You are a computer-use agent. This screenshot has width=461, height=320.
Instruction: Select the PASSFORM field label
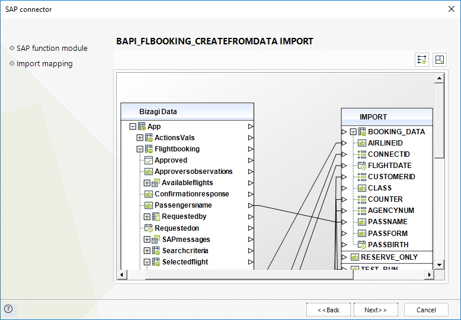coord(388,234)
